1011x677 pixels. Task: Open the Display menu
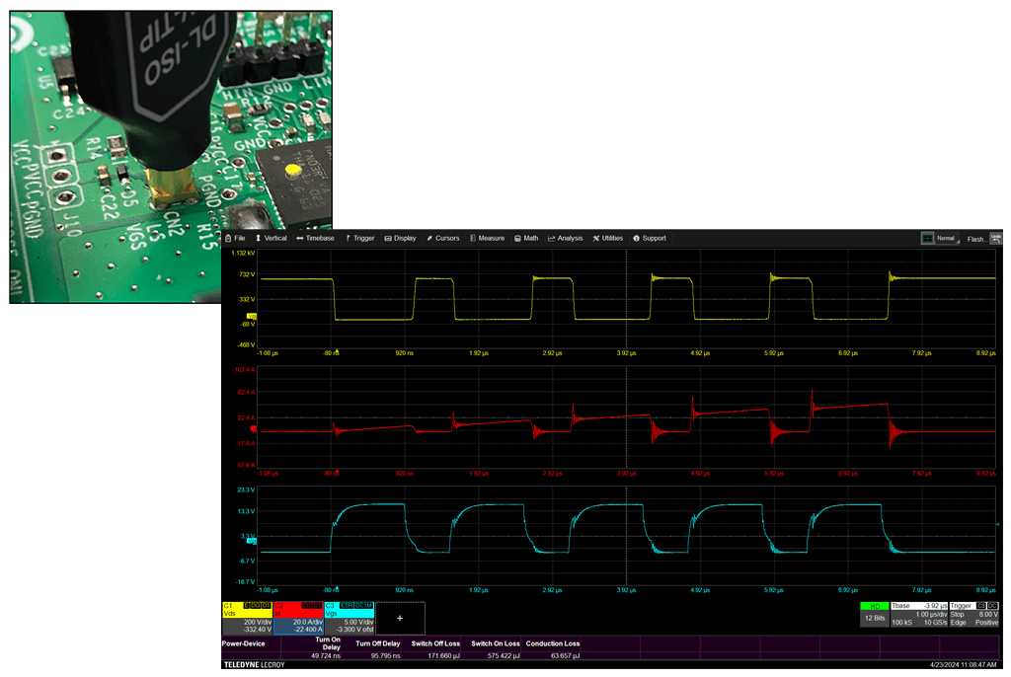coord(401,238)
